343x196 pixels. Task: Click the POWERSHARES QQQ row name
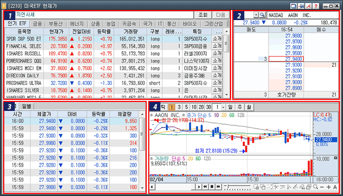coord(24,61)
